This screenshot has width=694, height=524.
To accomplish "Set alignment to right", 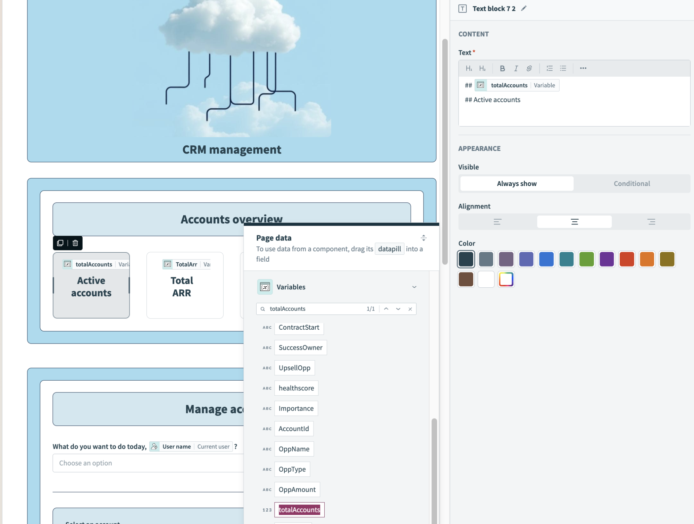I will (x=651, y=222).
